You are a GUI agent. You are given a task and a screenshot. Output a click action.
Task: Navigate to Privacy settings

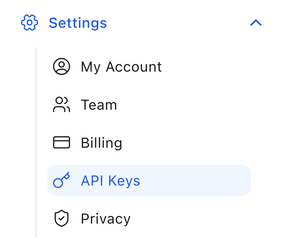coord(105,219)
